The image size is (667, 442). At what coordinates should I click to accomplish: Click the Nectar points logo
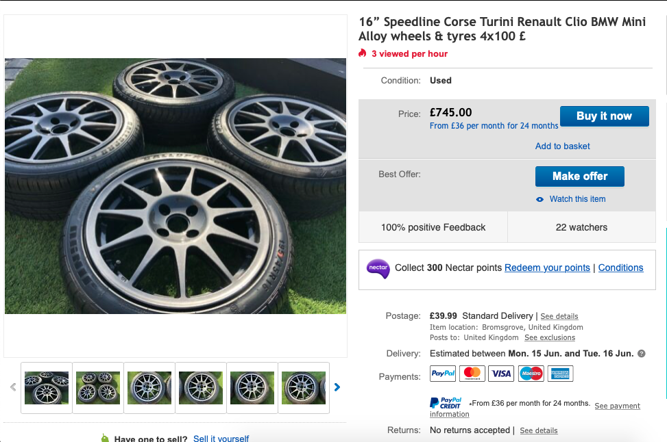(x=378, y=268)
